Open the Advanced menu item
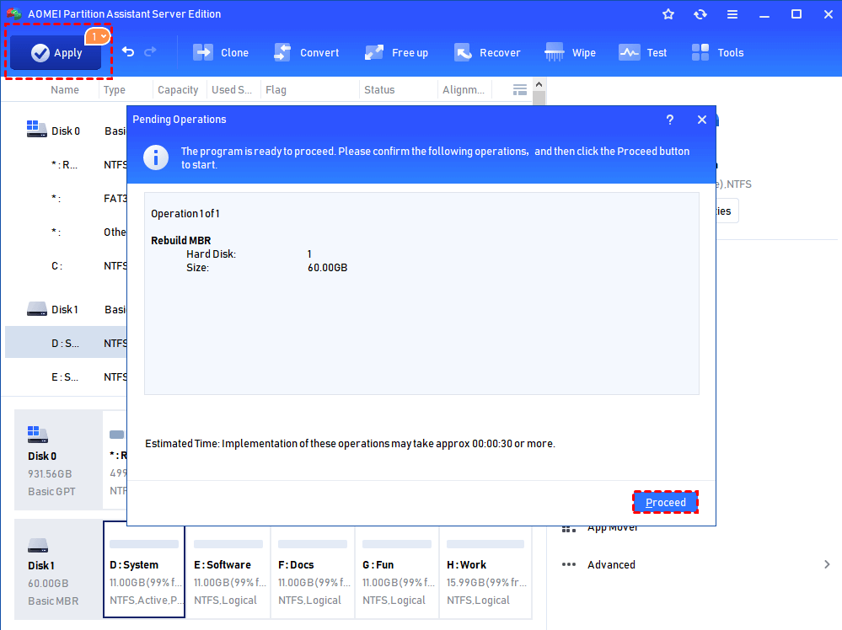 point(611,564)
